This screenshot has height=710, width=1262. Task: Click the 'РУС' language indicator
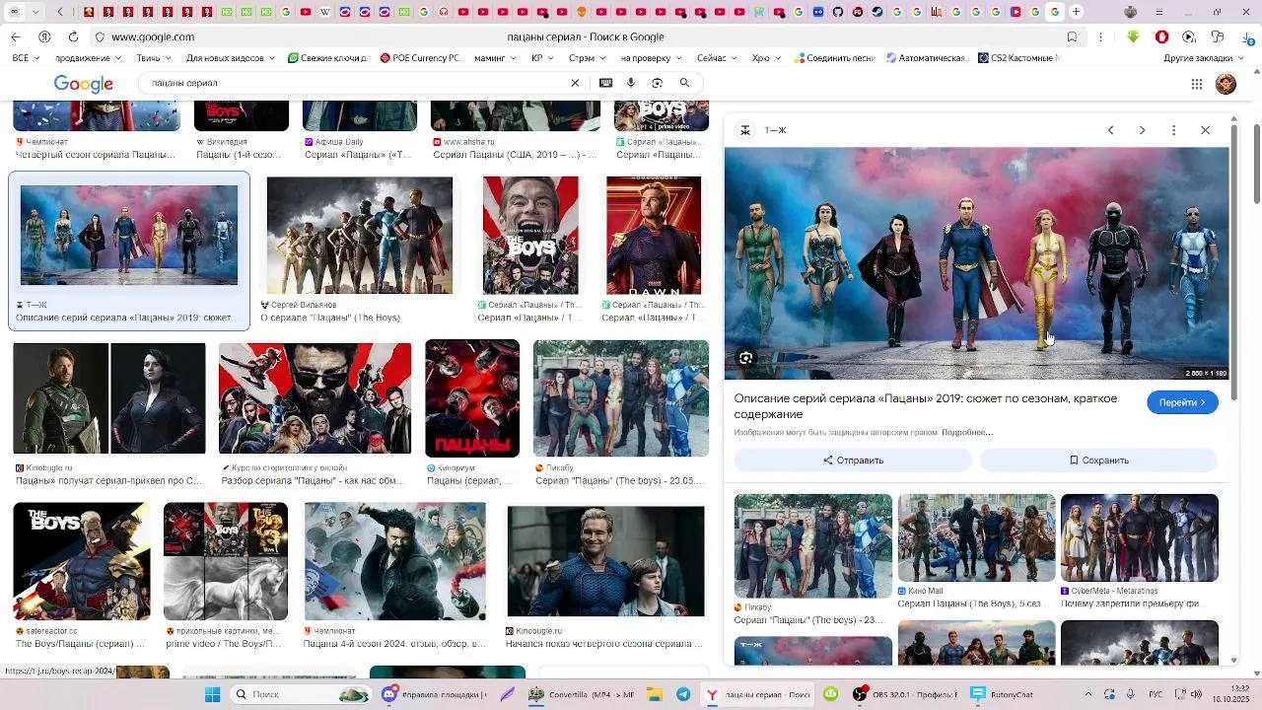pos(1156,694)
